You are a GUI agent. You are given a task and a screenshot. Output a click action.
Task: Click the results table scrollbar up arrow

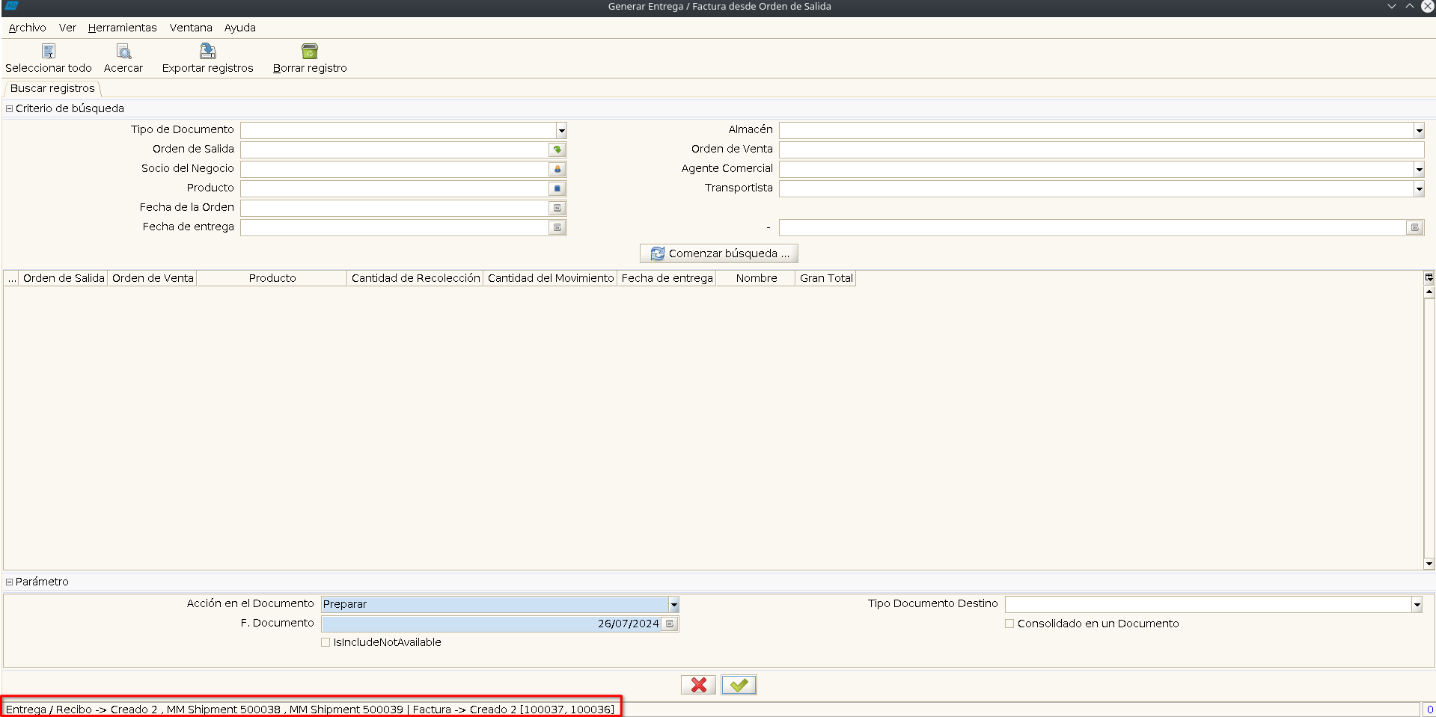pyautogui.click(x=1429, y=292)
